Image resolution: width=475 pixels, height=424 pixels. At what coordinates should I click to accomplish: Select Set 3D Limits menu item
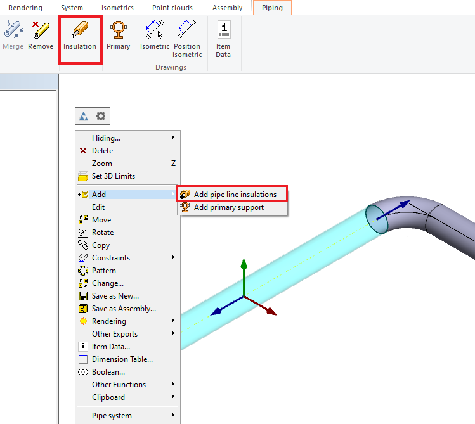tap(113, 176)
